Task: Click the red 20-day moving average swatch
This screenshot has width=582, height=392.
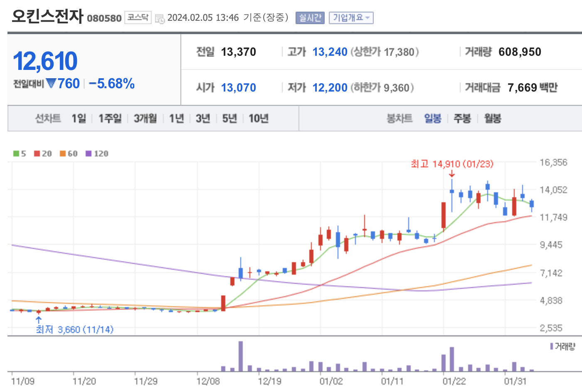Action: point(37,154)
